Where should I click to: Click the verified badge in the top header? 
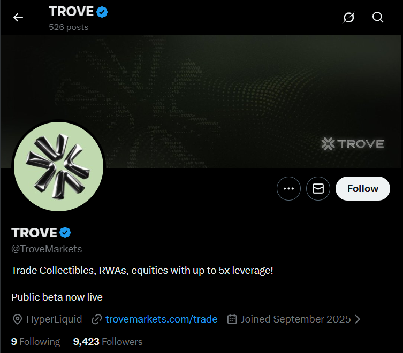tap(102, 12)
